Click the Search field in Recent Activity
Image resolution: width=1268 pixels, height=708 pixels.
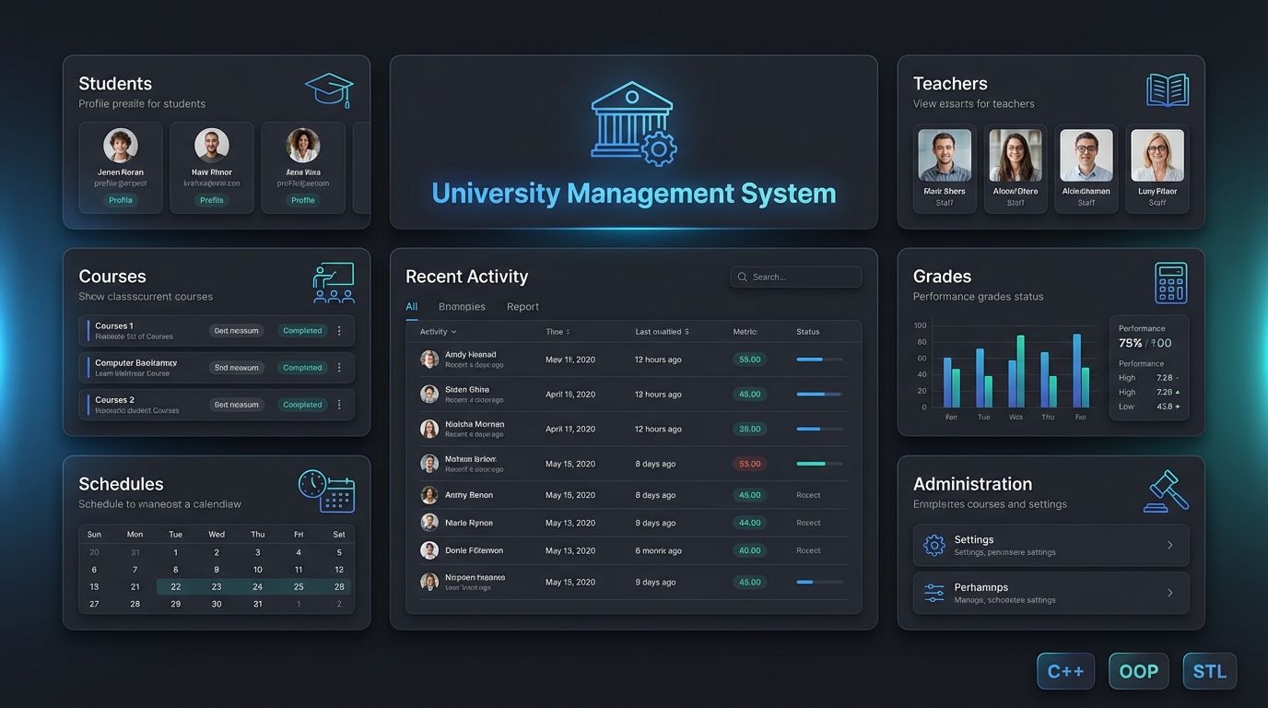point(796,277)
